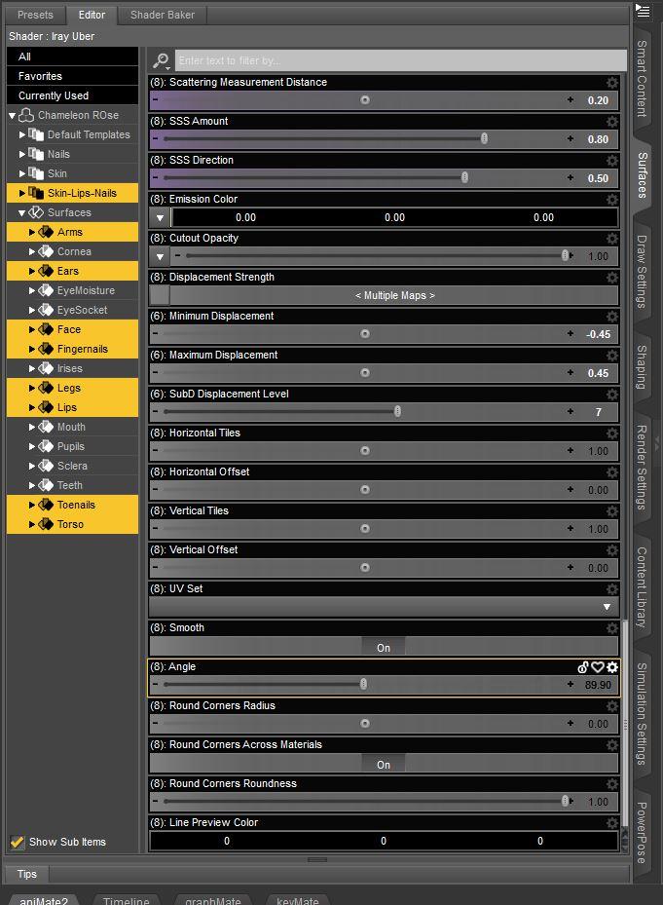Open gear settings for Maximum Displacement
Image resolution: width=663 pixels, height=905 pixels.
click(x=611, y=355)
